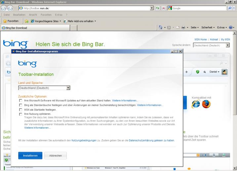
Task: Click the green shield icon in toolbar preview
Action: [197, 72]
